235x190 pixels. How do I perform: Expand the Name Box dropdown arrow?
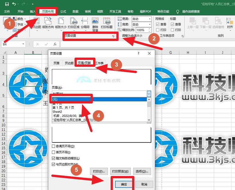(23, 44)
